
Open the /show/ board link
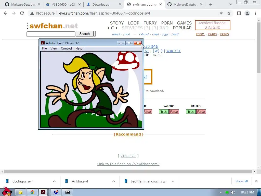[x=144, y=34]
